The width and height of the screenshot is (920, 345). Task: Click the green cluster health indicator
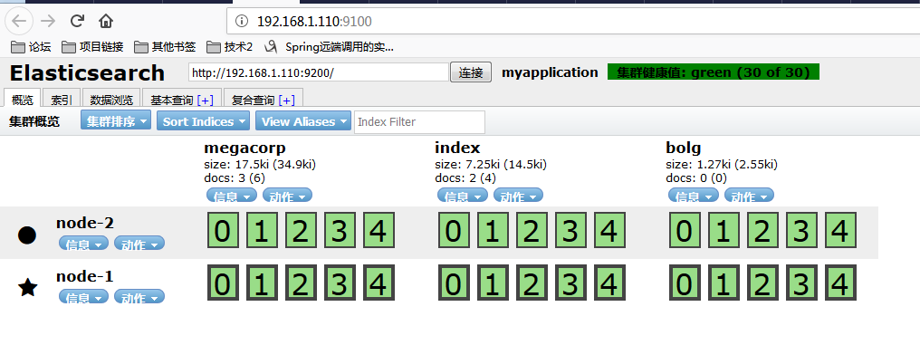(713, 72)
